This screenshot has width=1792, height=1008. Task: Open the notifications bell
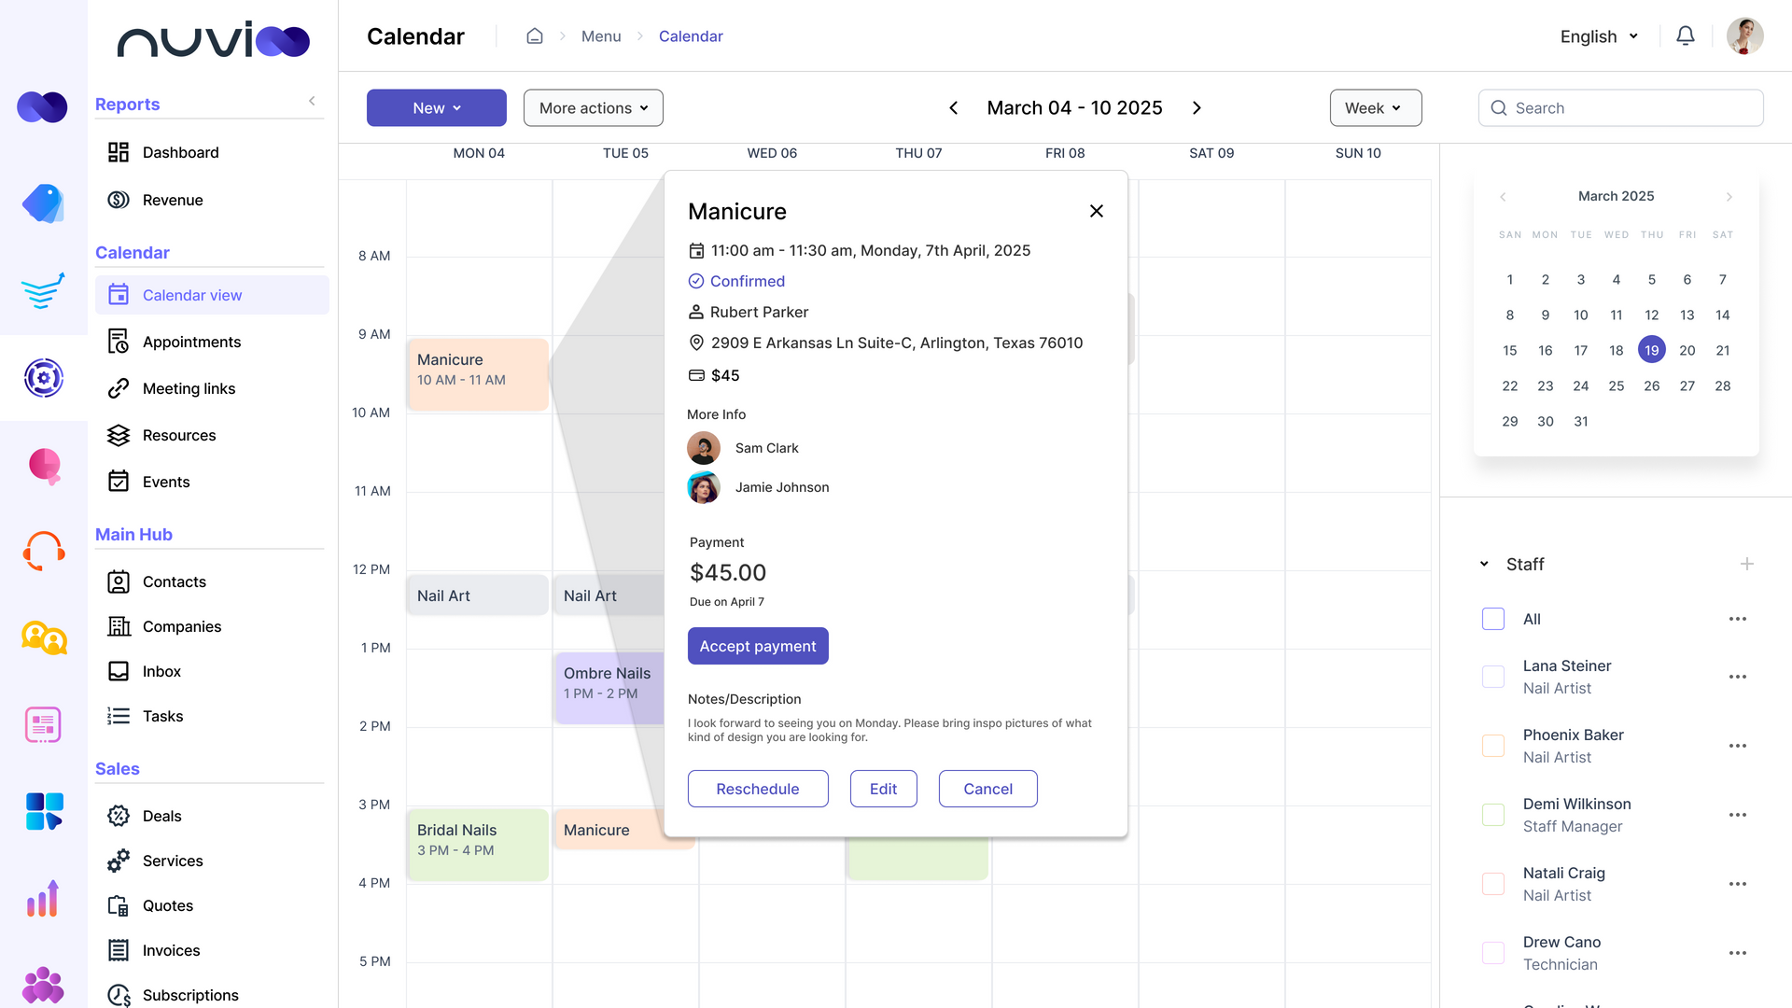click(1686, 35)
